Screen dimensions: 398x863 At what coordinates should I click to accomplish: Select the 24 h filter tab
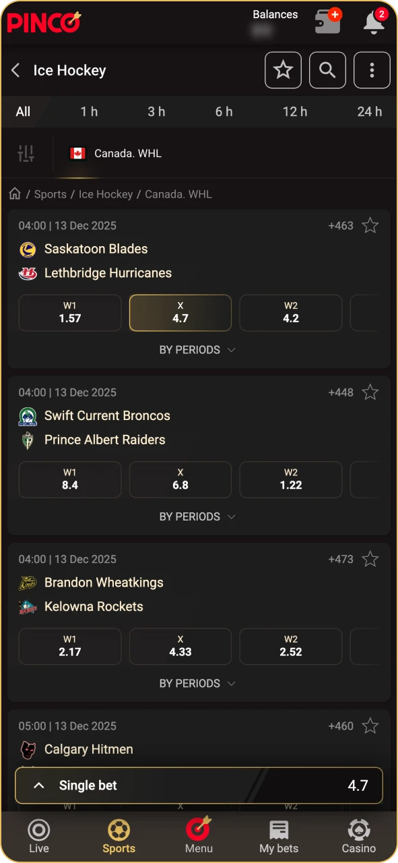370,111
